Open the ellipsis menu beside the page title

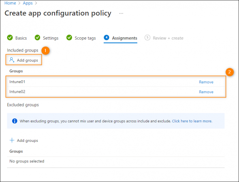click(x=121, y=13)
